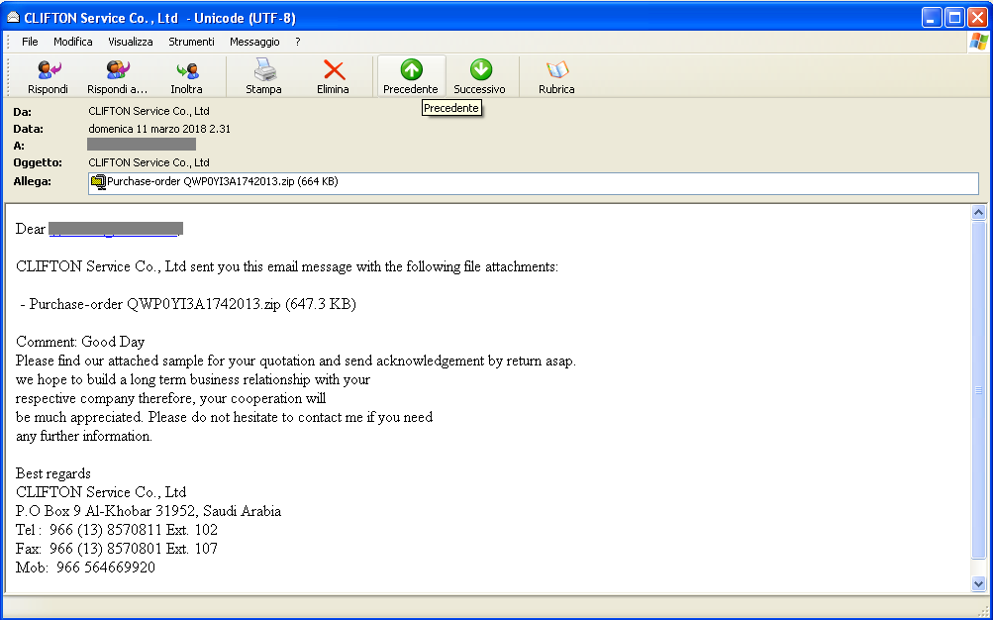The width and height of the screenshot is (993, 620).
Task: Click the 'we hope to build' line
Action: 193,380
